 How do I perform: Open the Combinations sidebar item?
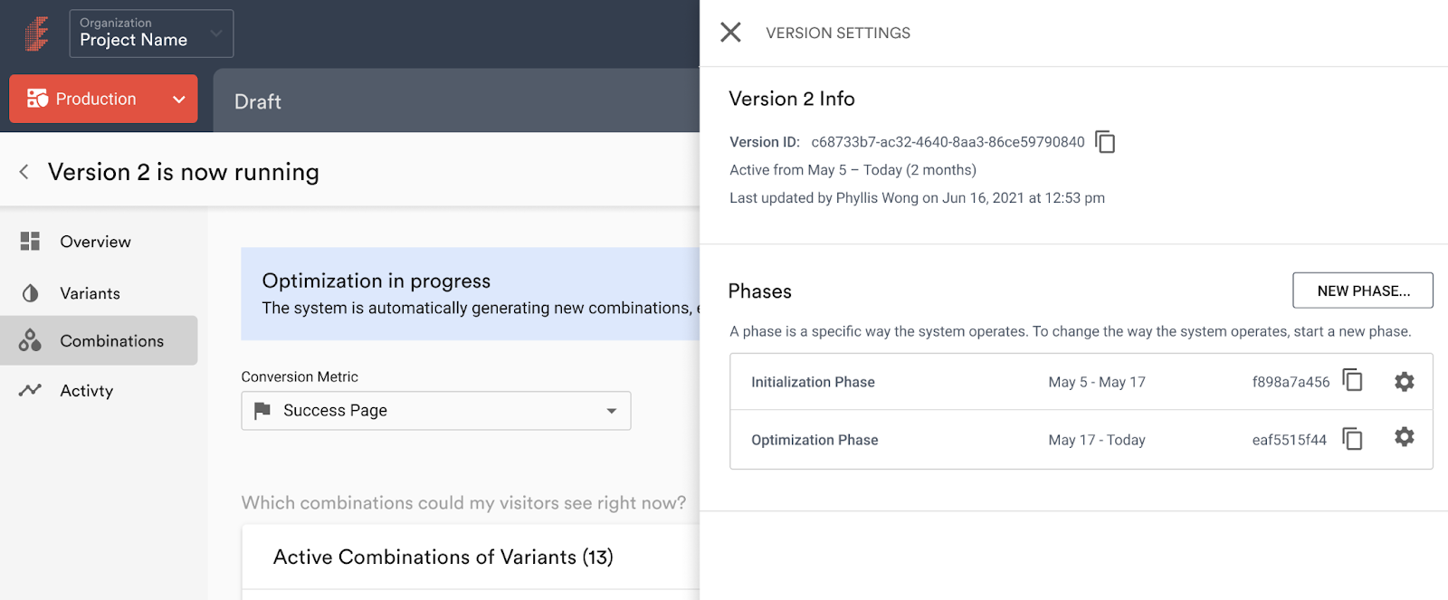99,340
